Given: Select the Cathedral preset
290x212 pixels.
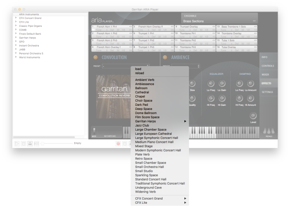Looking at the screenshot, I should point(142,92).
